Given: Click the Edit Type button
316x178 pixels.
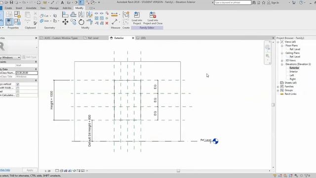Looking at the screenshot, I should click(x=30, y=57).
